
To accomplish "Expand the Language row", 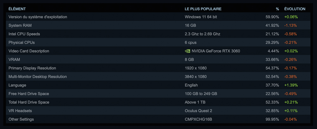I will 158,85.
